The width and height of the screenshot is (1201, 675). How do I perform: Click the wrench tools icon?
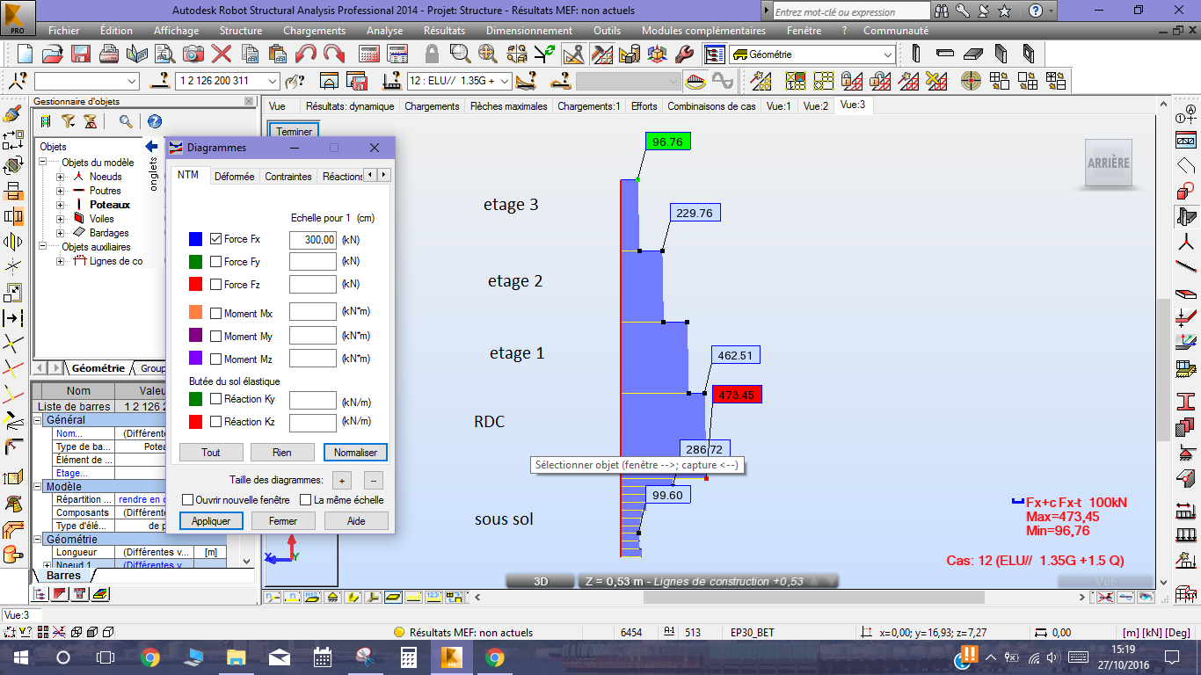point(684,54)
